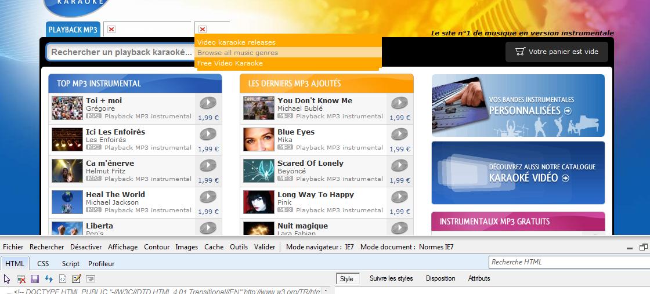Open the Cache menu
Screen dimensions: 650x294
pos(214,247)
